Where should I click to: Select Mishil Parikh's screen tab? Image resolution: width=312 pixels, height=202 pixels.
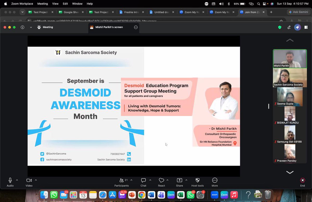[x=114, y=27]
